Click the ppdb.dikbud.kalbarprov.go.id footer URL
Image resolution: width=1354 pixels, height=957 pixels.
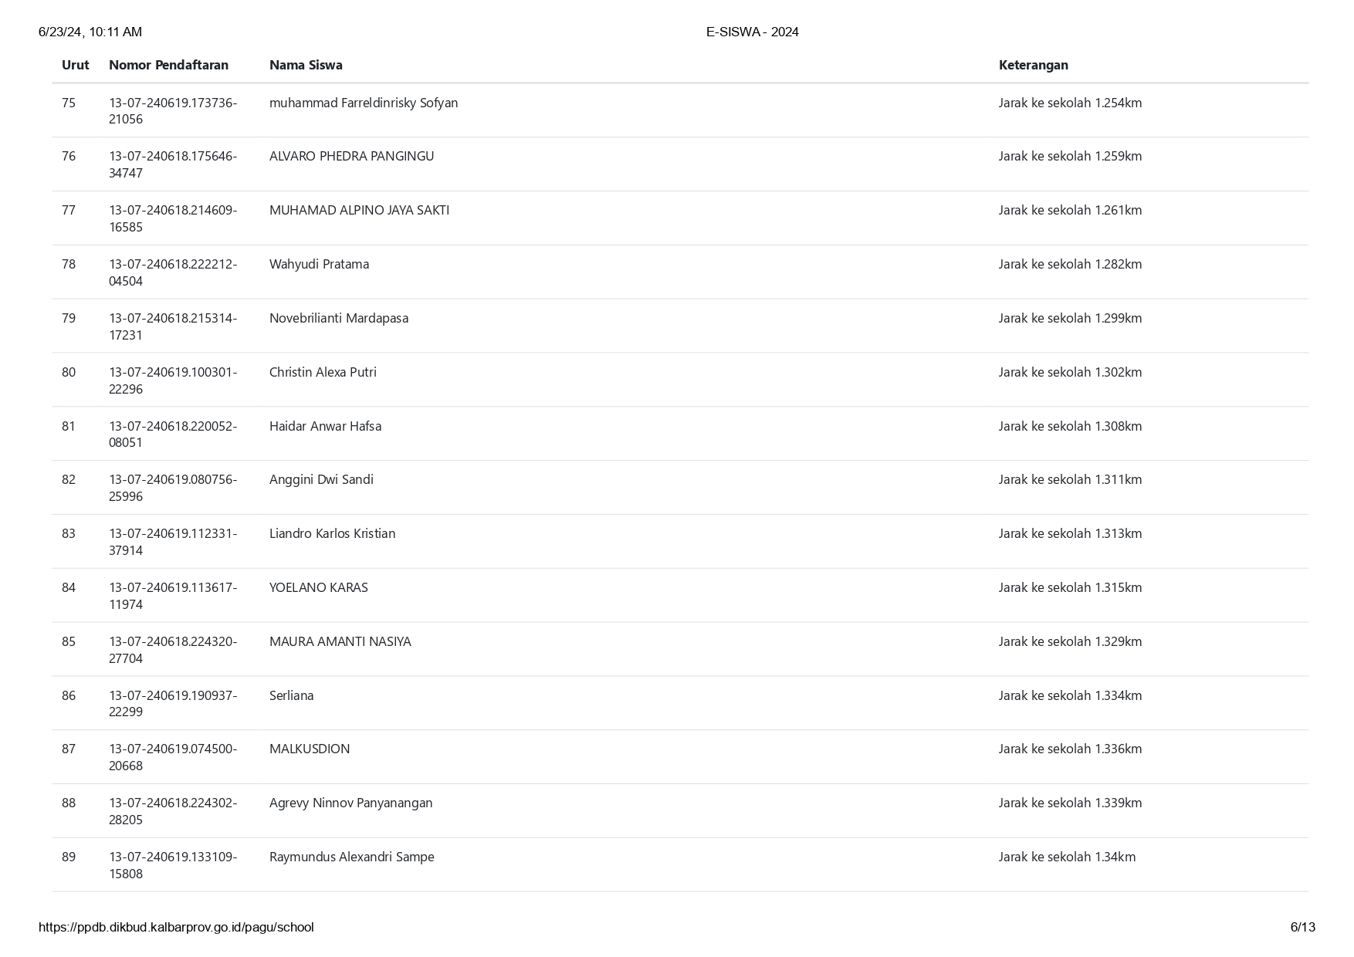[x=176, y=928]
